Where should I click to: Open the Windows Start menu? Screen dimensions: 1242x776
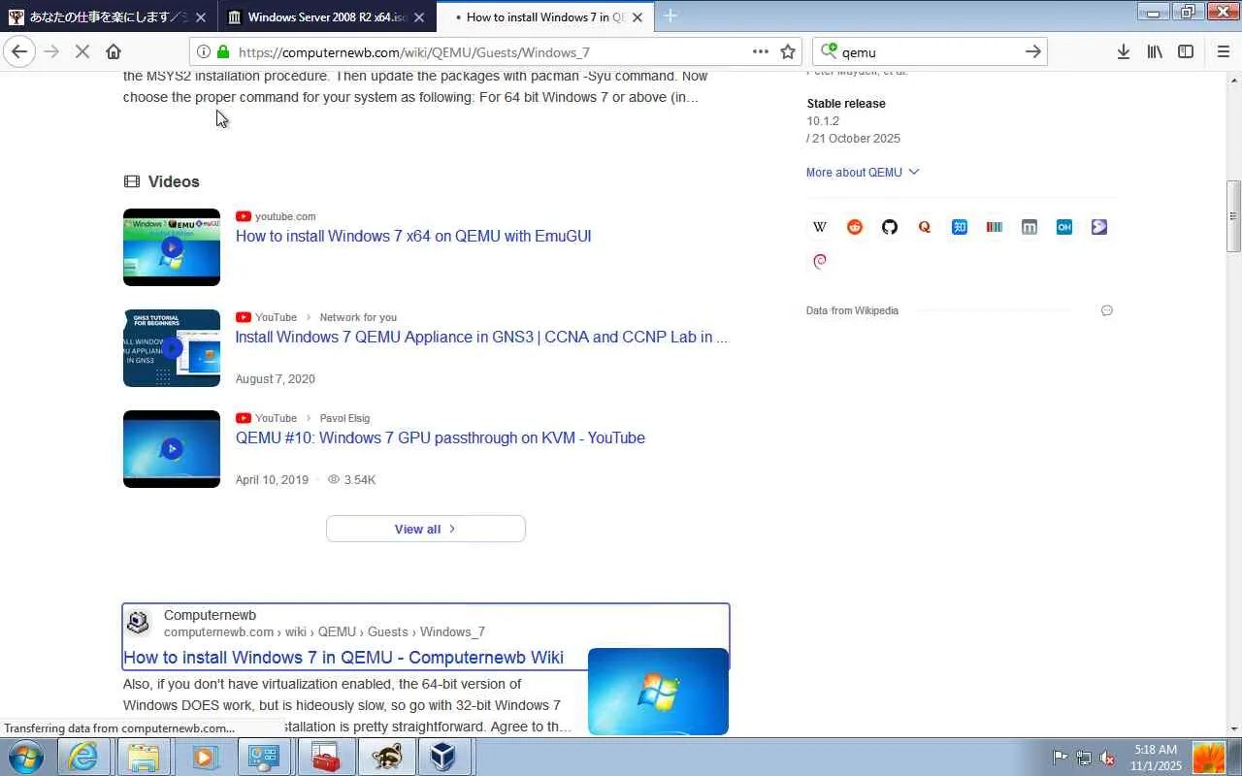click(x=25, y=757)
